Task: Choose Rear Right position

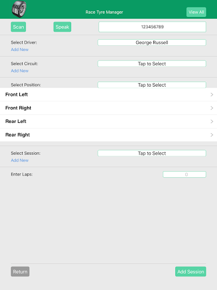Action: coord(108,135)
